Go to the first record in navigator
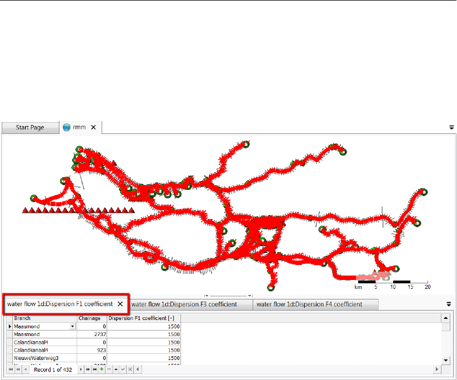The width and height of the screenshot is (457, 380). [x=11, y=369]
